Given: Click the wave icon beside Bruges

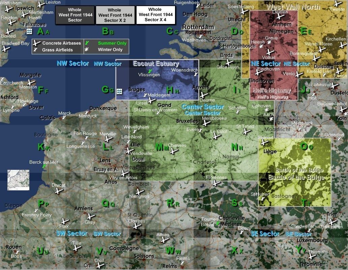Looking at the screenshot, I should [119, 91].
